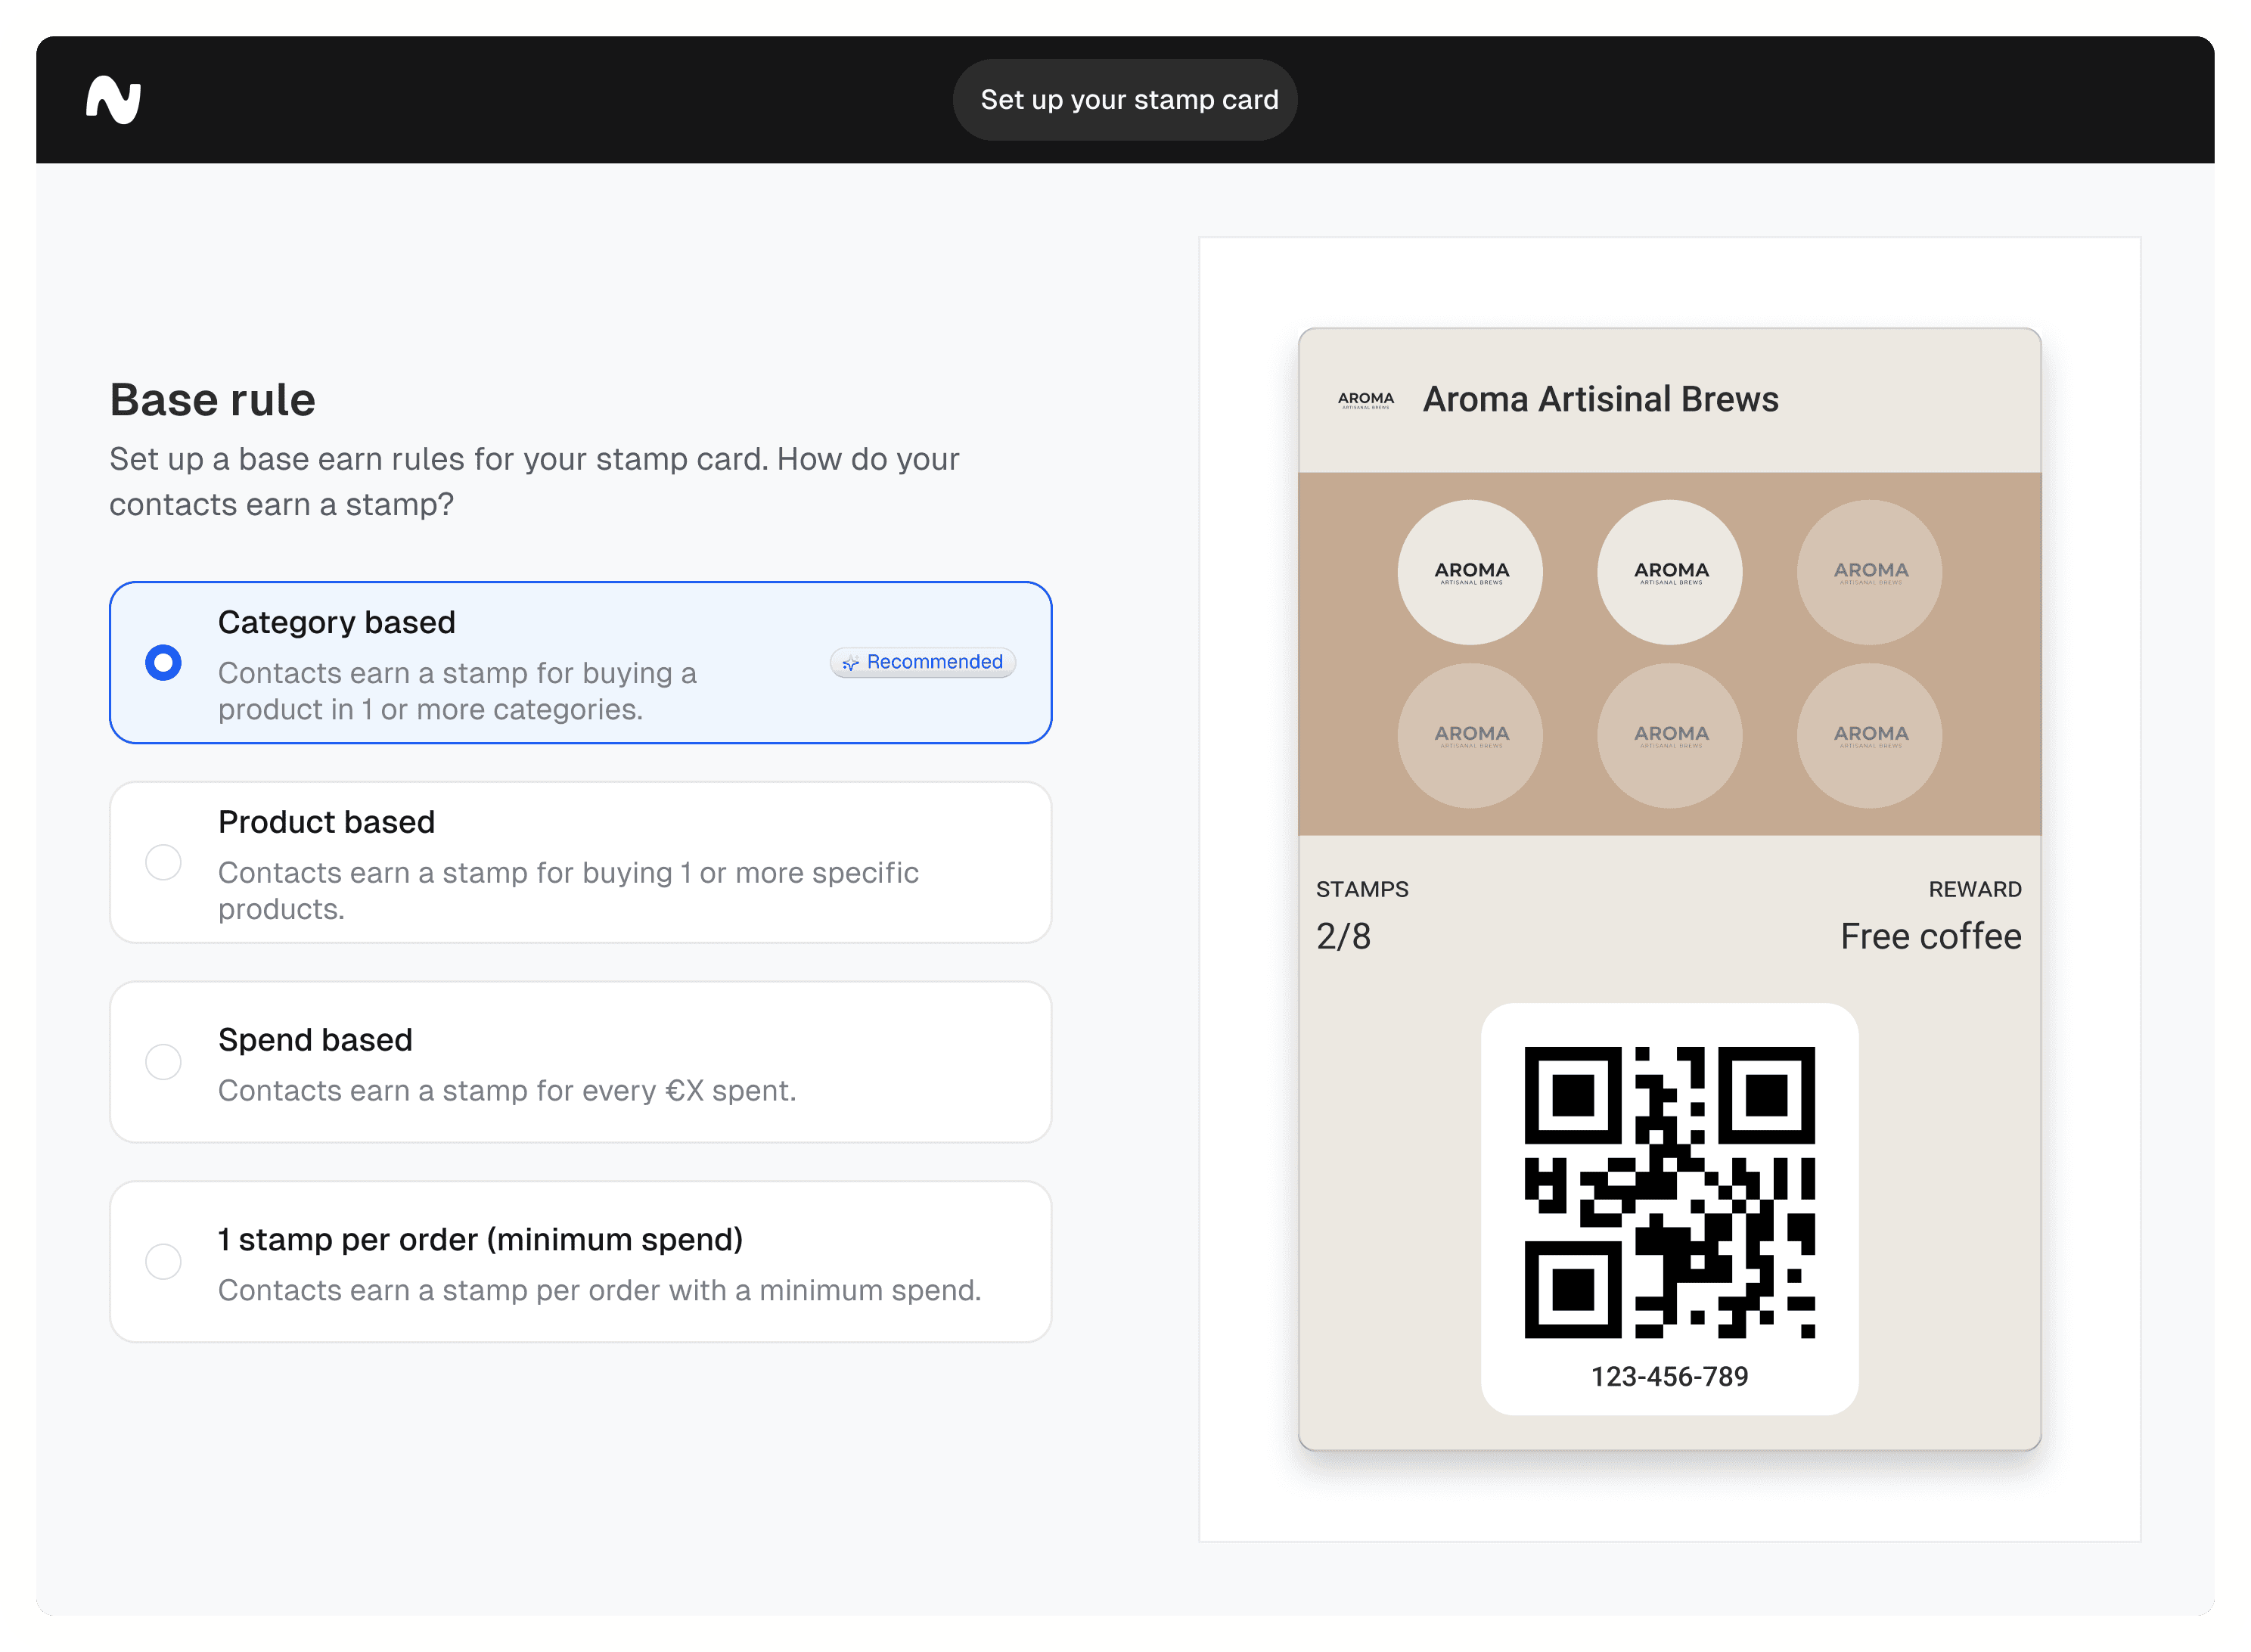The height and width of the screenshot is (1652, 2251).
Task: Choose the Spend based option card title
Action: [315, 1040]
